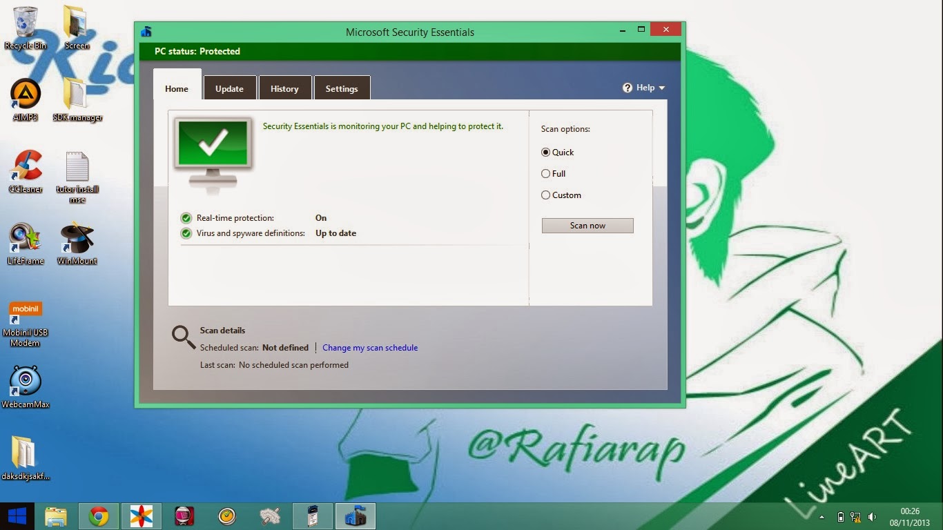This screenshot has height=530, width=943.
Task: Click the 'Scan details' heading
Action: tap(222, 331)
